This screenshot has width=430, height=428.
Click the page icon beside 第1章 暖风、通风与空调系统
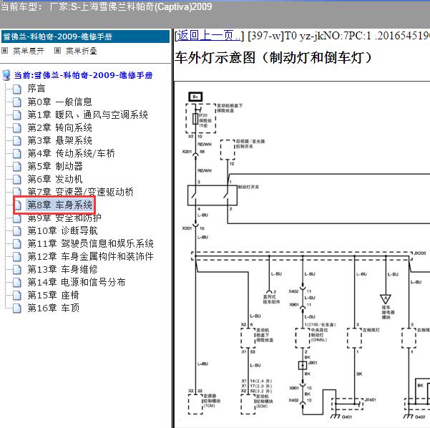17,115
